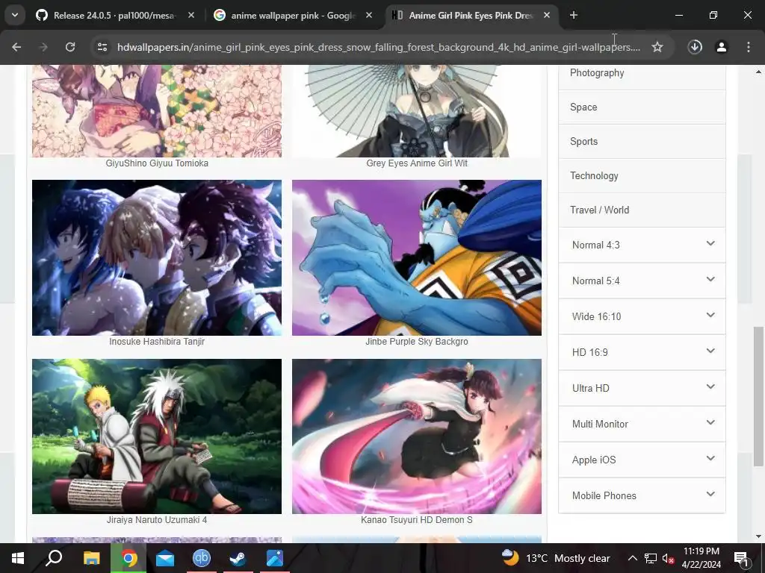Open the Technology category

coord(642,176)
